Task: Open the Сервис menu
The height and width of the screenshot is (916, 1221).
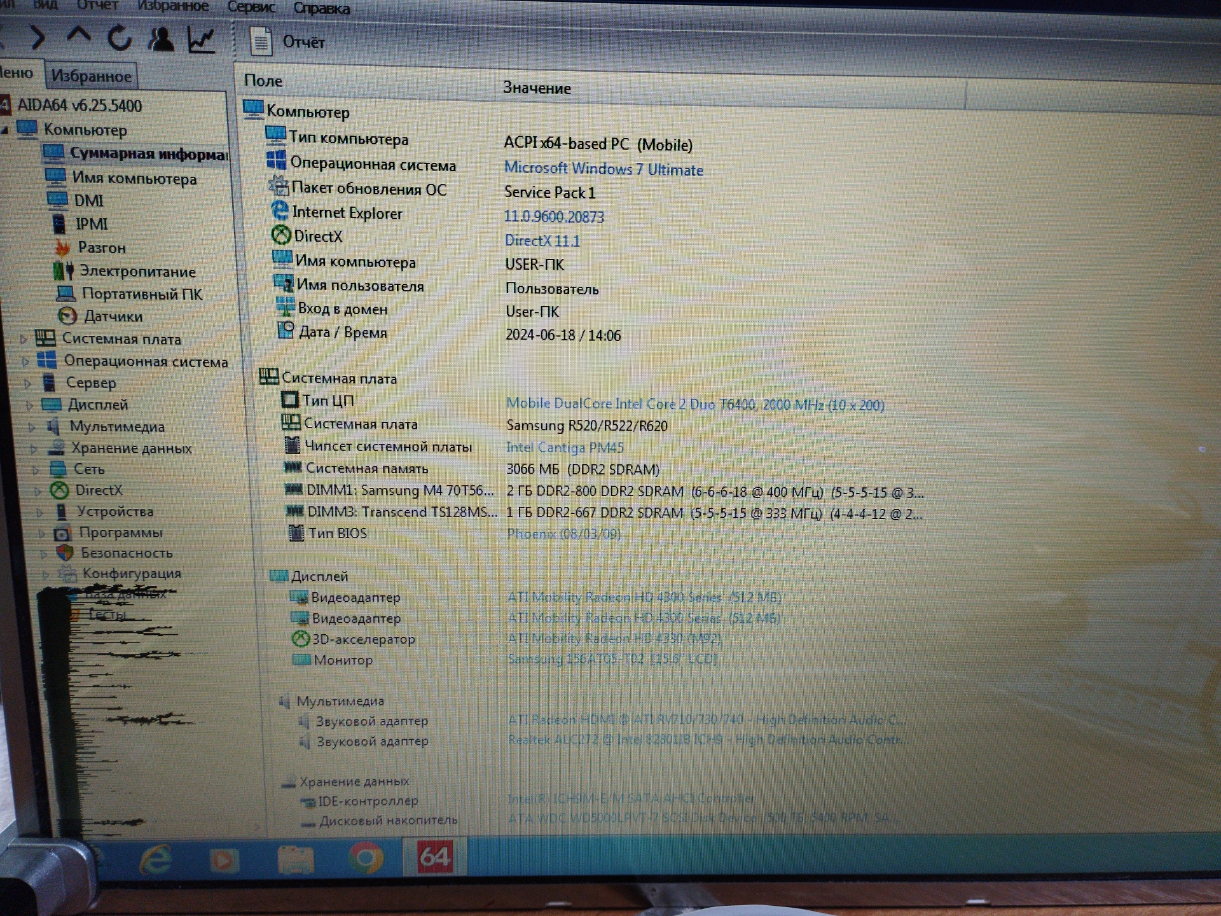Action: click(251, 7)
